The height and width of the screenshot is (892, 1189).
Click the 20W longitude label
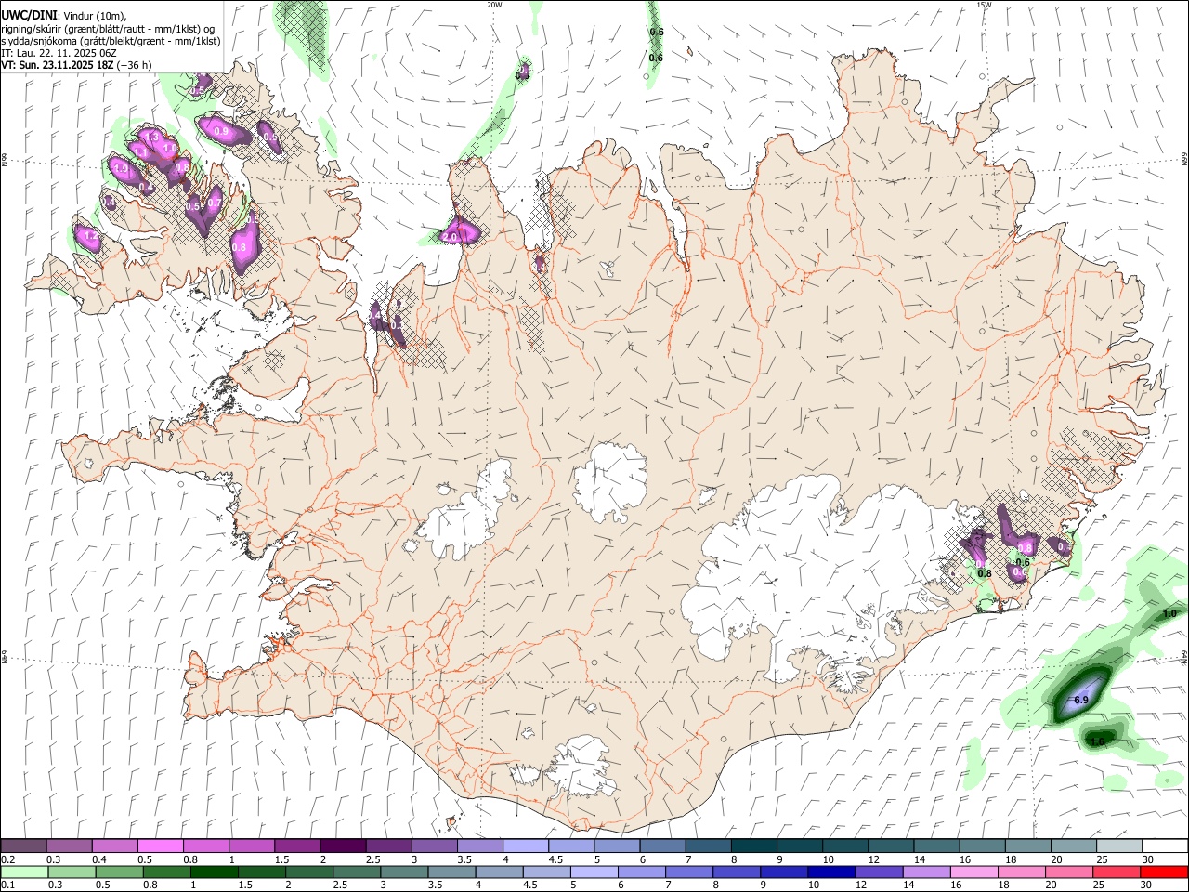coord(494,5)
